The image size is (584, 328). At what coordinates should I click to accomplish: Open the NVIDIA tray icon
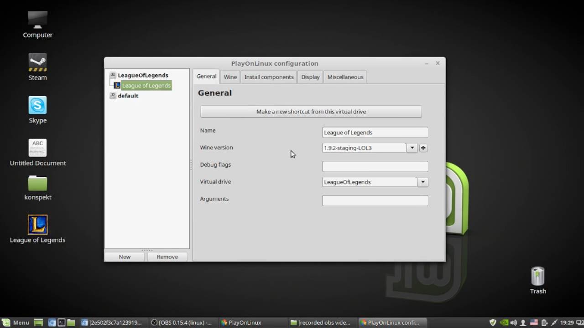(504, 323)
